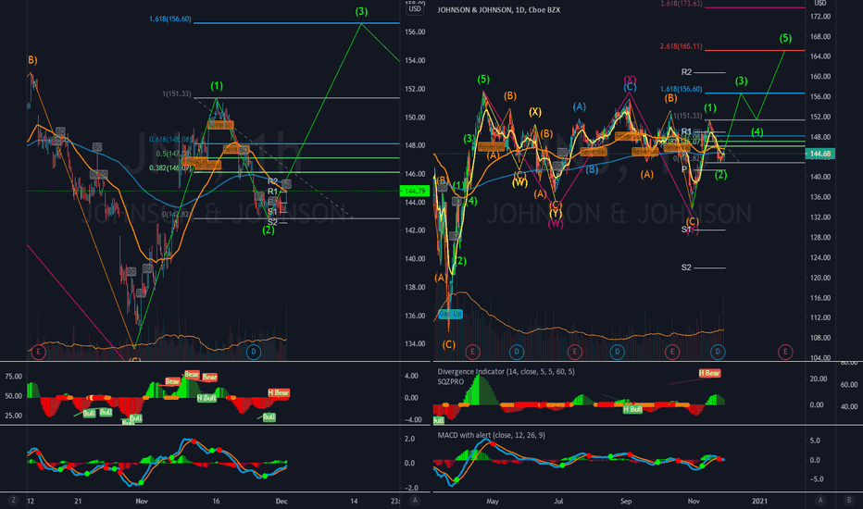Viewport: 863px width, 509px height.
Task: Select left chart's 1(151.33) Fibonacci level label
Action: [x=177, y=94]
